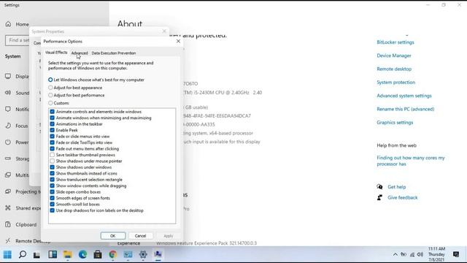Open taskbar Search icon

pos(23,254)
